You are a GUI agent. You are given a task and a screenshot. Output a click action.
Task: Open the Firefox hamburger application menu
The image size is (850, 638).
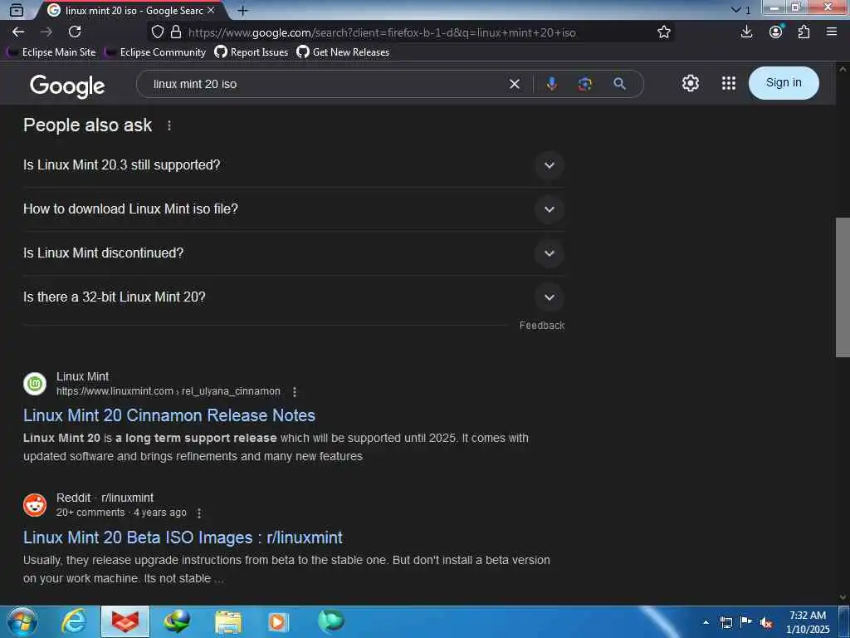pos(832,32)
